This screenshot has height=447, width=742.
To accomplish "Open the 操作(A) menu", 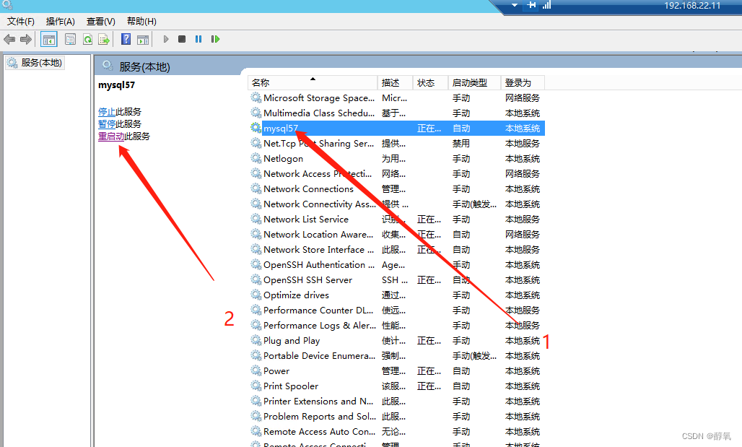I will [x=60, y=21].
